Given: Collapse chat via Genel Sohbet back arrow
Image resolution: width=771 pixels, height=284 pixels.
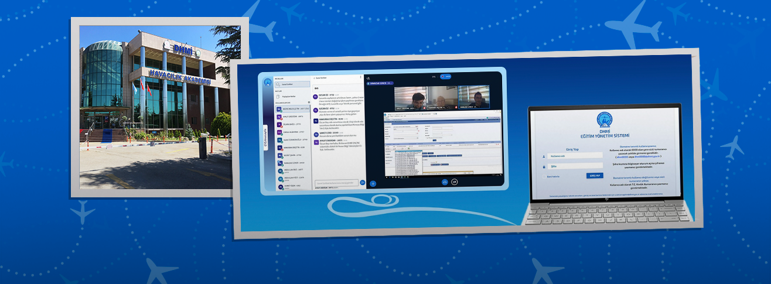Looking at the screenshot, I should point(314,78).
